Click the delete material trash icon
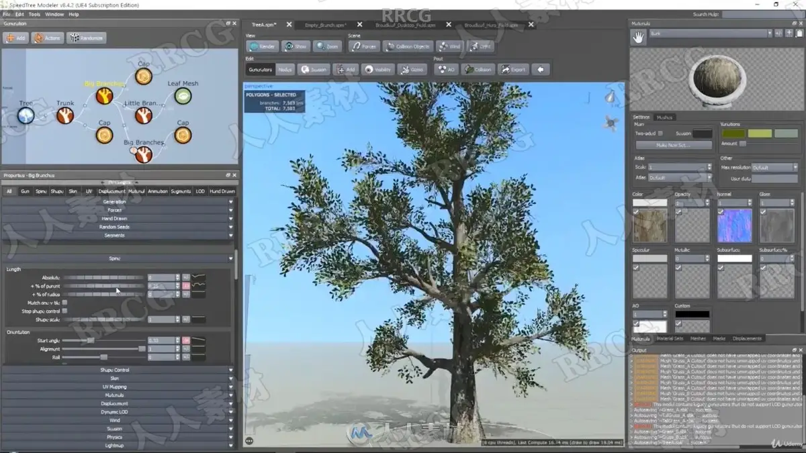The height and width of the screenshot is (453, 806). coord(799,33)
